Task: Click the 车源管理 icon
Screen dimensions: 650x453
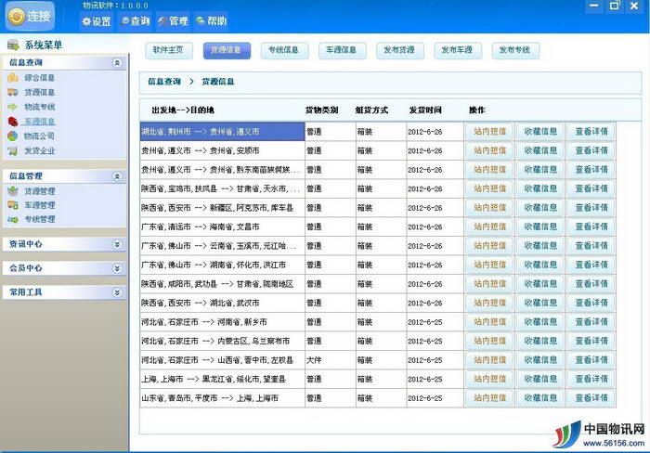Action: coord(13,205)
